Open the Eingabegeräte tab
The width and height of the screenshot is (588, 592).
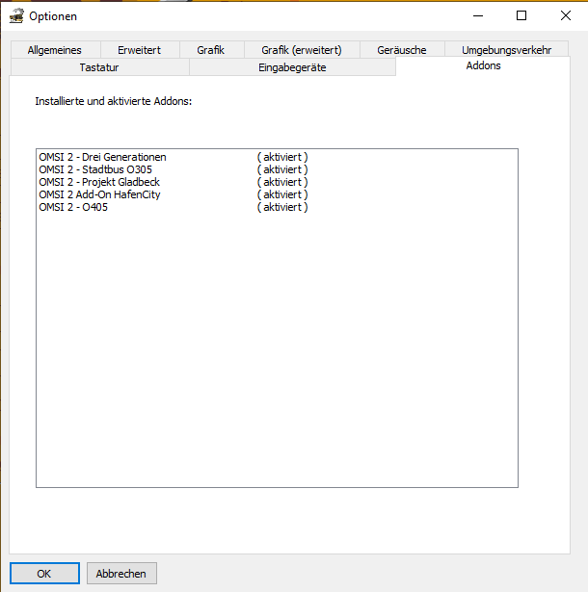pos(292,67)
